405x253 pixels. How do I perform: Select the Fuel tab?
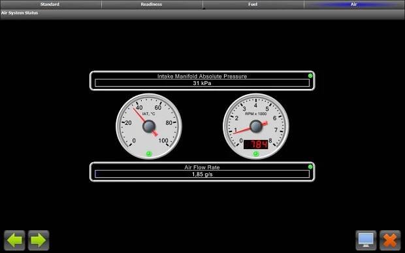pyautogui.click(x=253, y=5)
